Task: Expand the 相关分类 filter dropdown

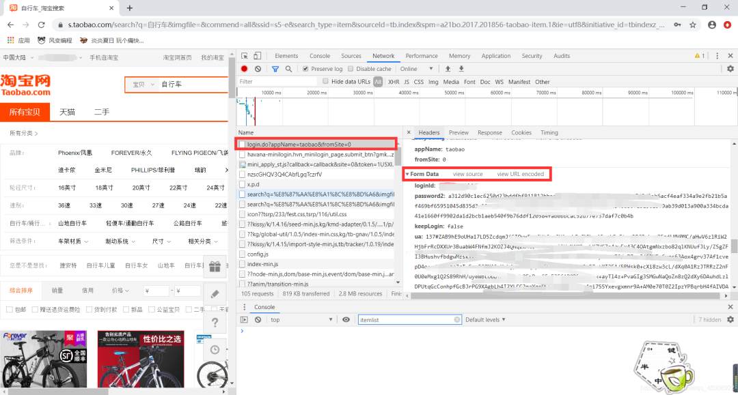Action: [204, 242]
